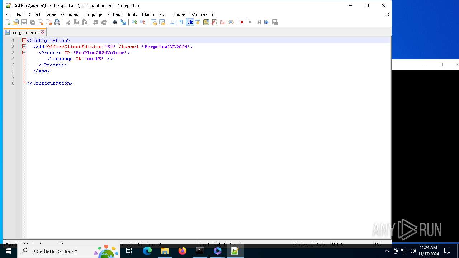
Task: Open Firefox from the taskbar
Action: [x=183, y=251]
